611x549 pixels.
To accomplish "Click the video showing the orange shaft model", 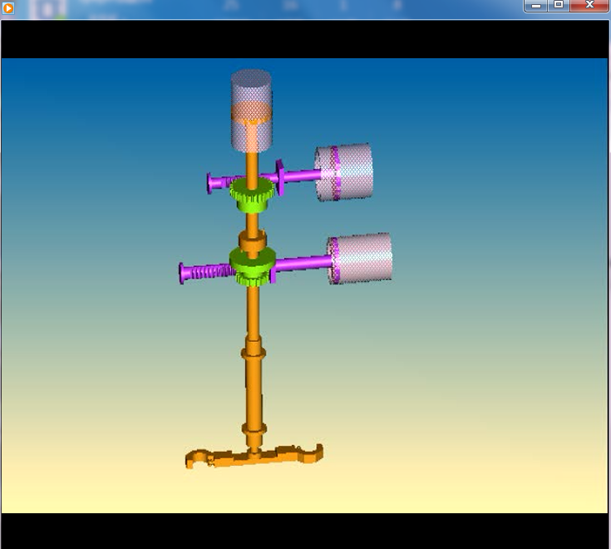I will 304,285.
